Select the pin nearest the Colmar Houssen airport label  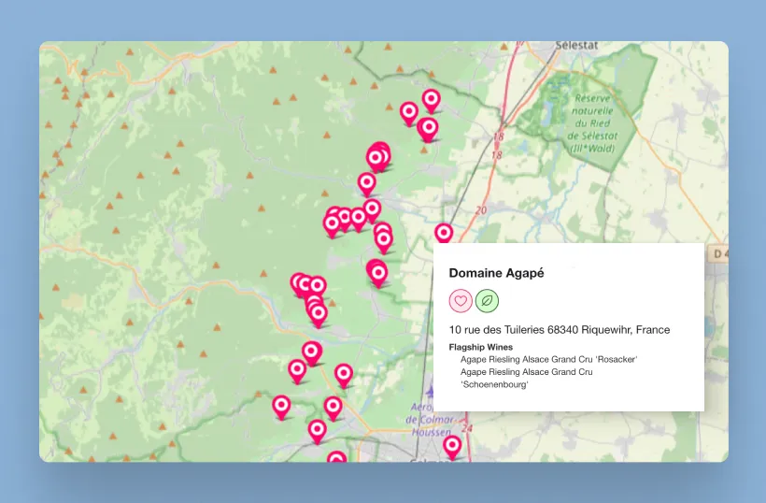[452, 445]
